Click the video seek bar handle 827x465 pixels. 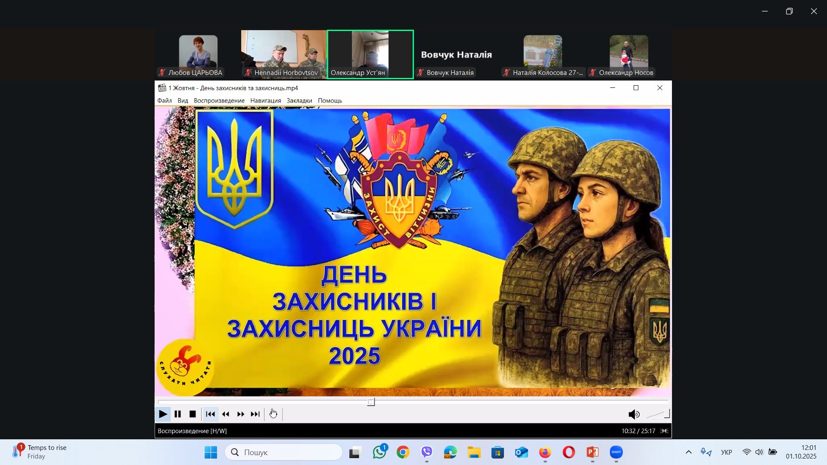[x=371, y=402]
